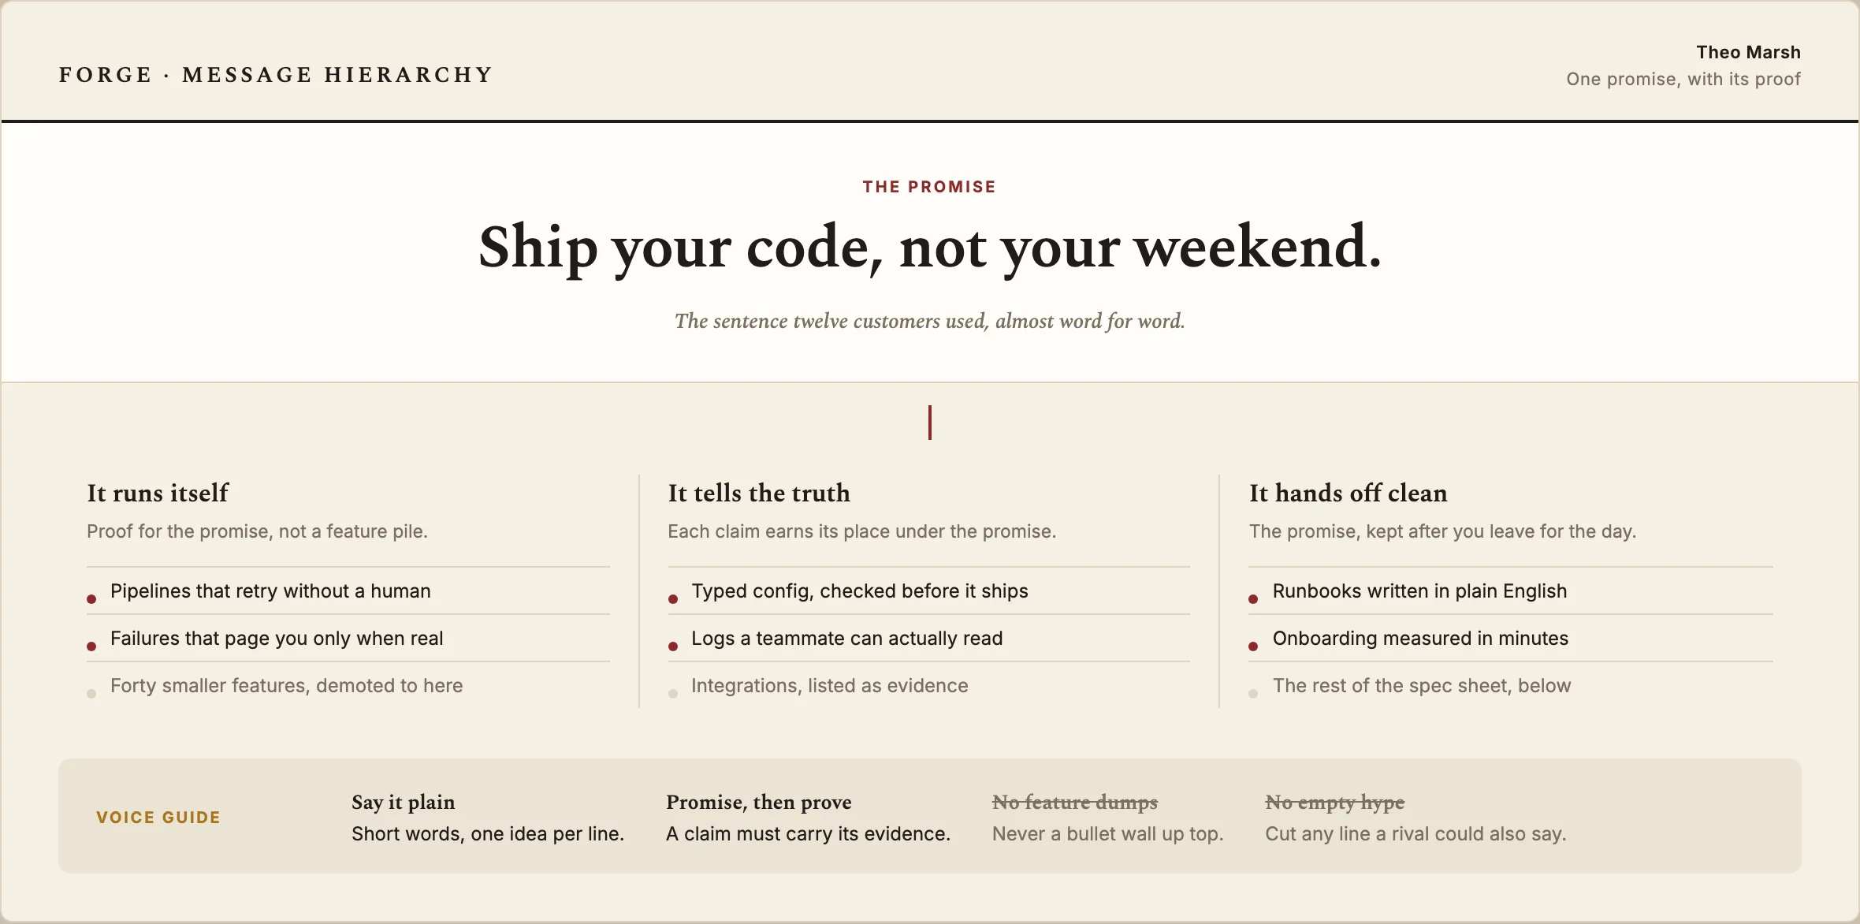The height and width of the screenshot is (924, 1860).
Task: Click the struck-through No feature dumps rule
Action: pos(1074,802)
